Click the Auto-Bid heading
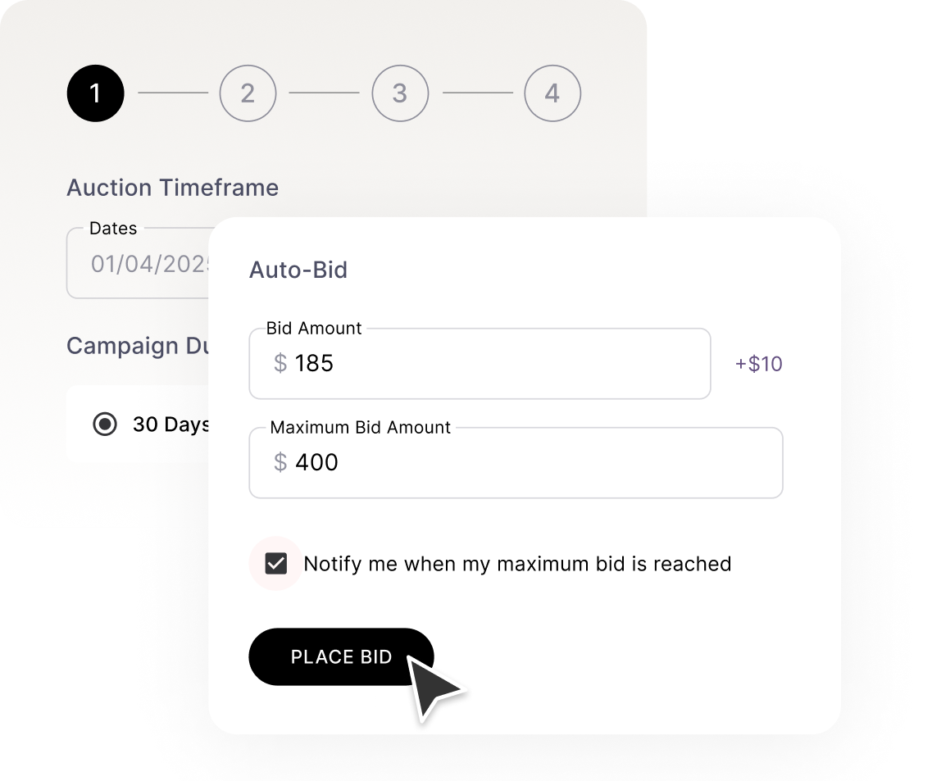The height and width of the screenshot is (781, 932). pos(298,270)
